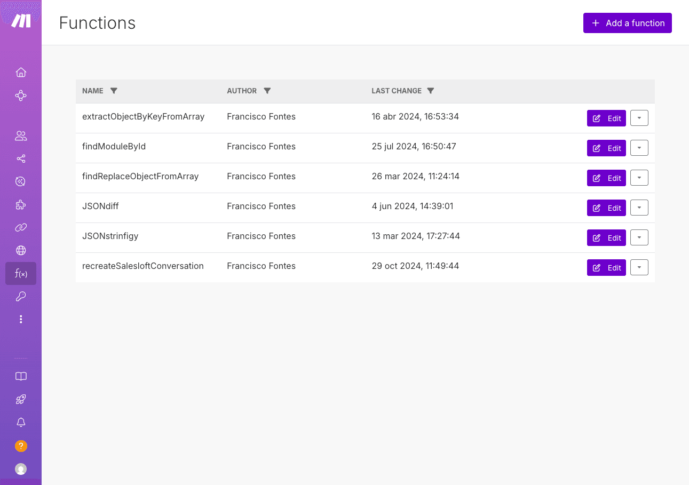The height and width of the screenshot is (485, 689).
Task: Click the puzzle piece icon in the sidebar
Action: point(21,205)
